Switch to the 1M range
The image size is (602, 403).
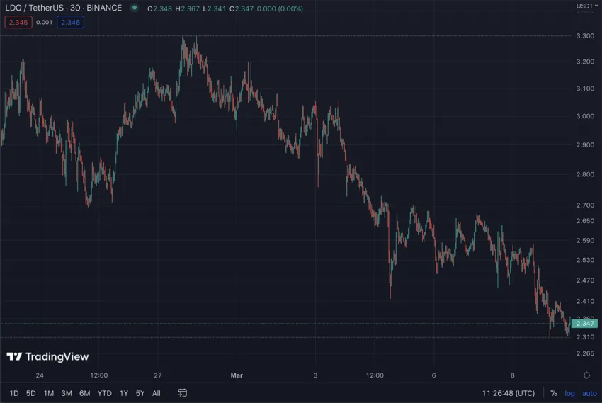49,393
